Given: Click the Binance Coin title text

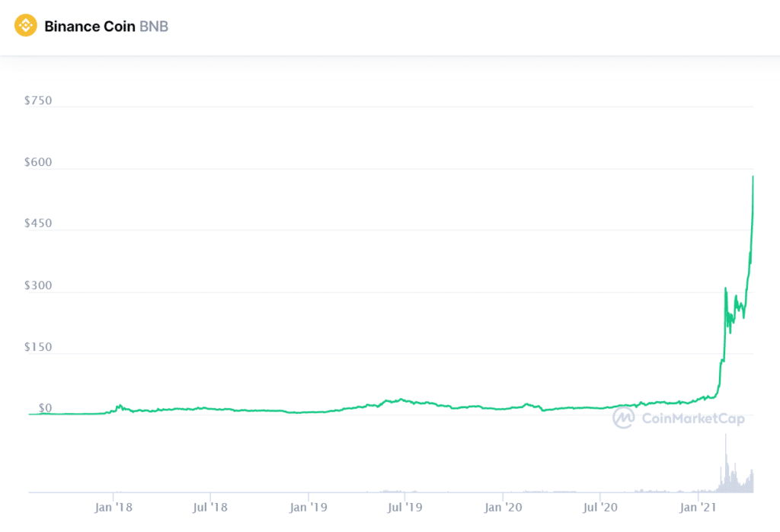Looking at the screenshot, I should (90, 27).
